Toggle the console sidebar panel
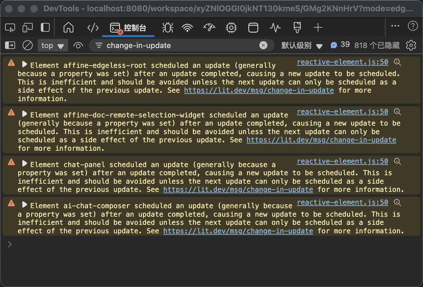The width and height of the screenshot is (423, 287). click(x=10, y=45)
